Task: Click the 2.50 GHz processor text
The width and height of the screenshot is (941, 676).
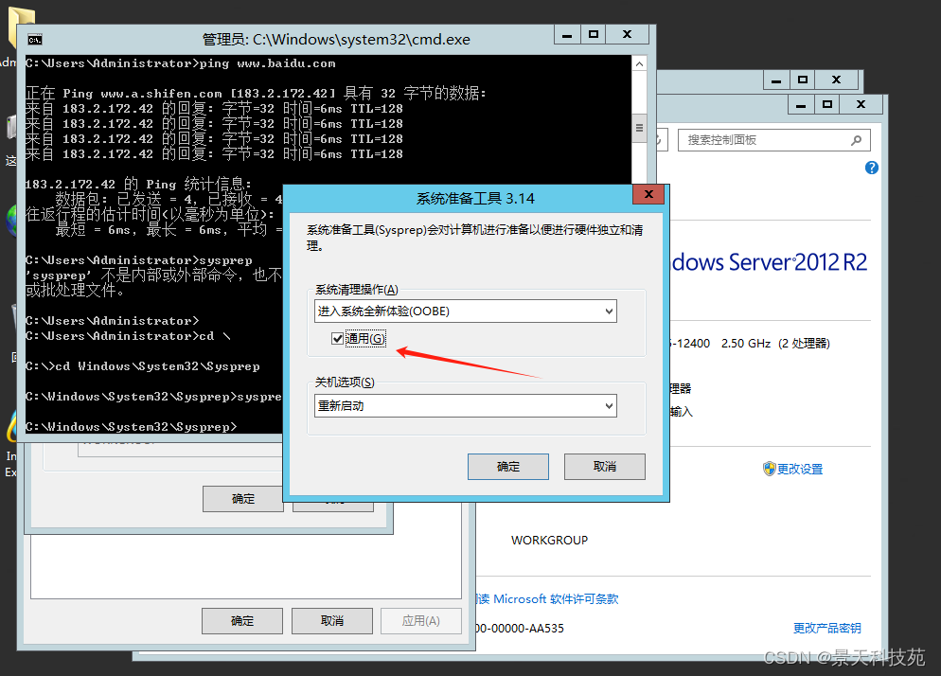Action: (746, 344)
